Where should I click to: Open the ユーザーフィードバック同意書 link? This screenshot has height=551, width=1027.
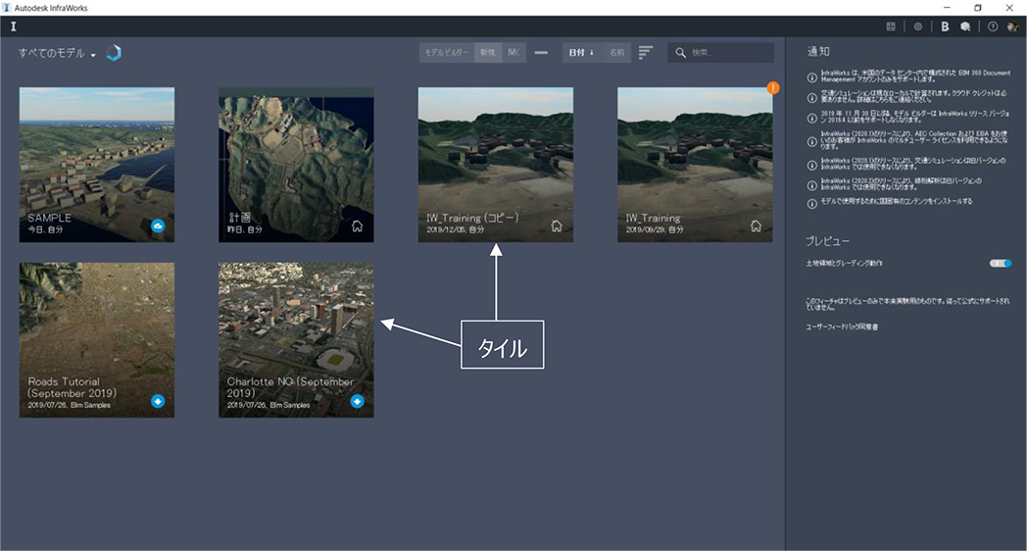[x=841, y=326]
